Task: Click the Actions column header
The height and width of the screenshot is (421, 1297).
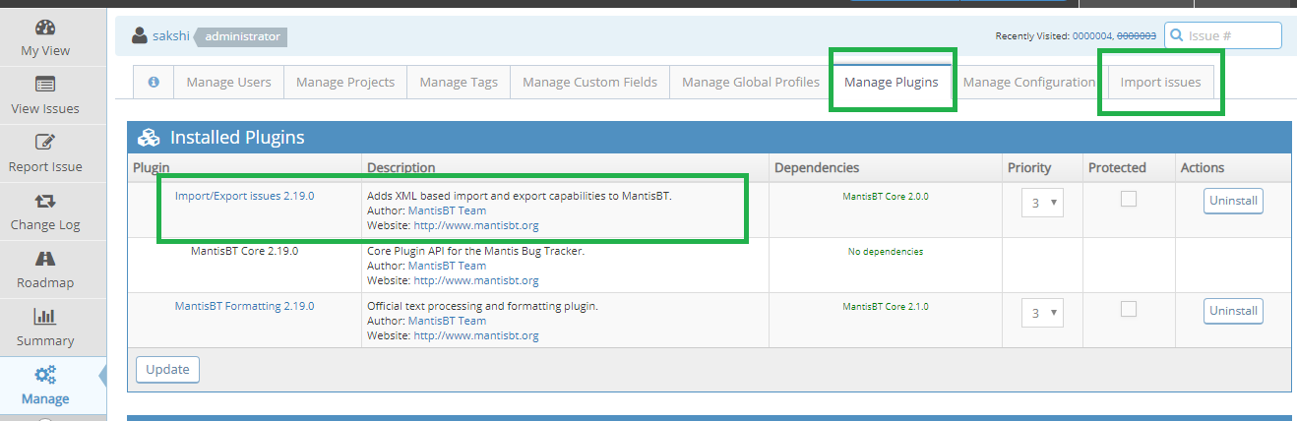Action: tap(1203, 168)
